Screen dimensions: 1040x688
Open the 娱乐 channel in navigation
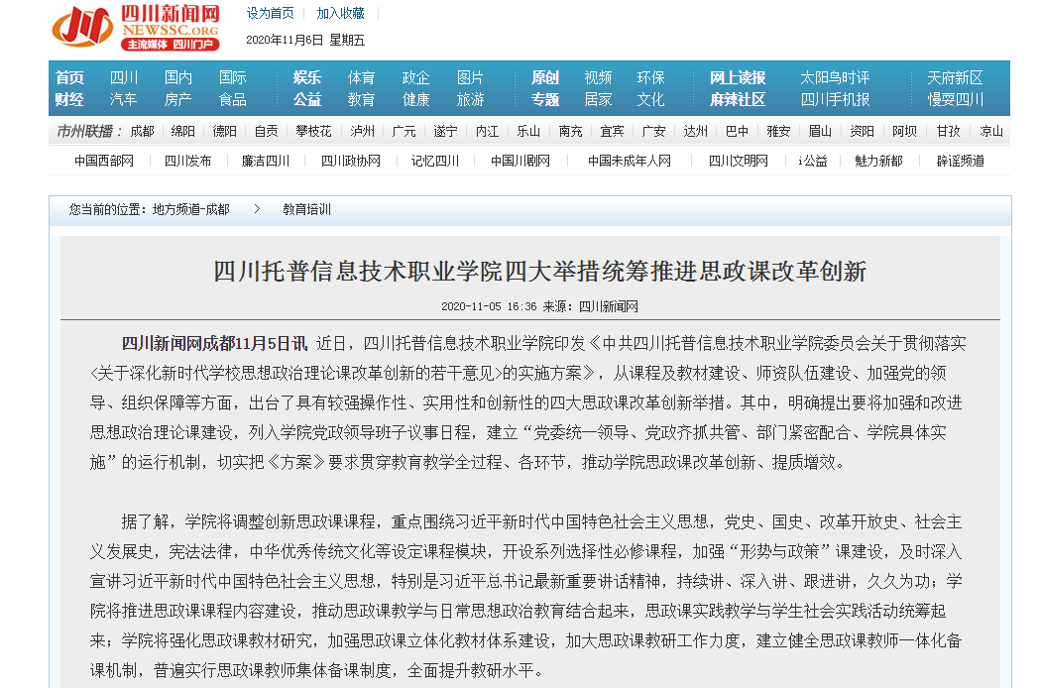tap(307, 77)
